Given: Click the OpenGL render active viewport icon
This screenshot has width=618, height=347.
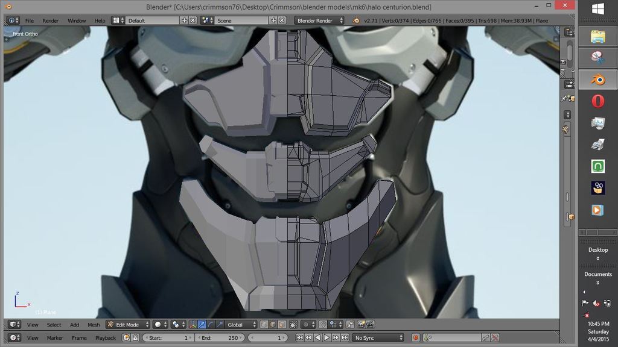Looking at the screenshot, I should coord(360,325).
